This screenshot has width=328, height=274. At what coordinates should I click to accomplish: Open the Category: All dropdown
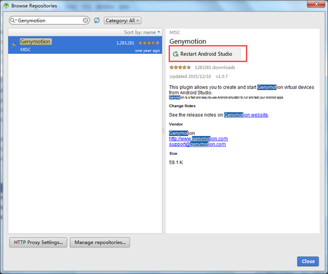(x=123, y=21)
